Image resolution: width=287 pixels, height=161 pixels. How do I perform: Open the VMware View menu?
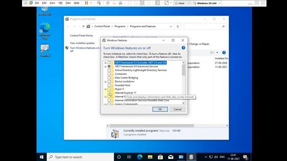52,3
